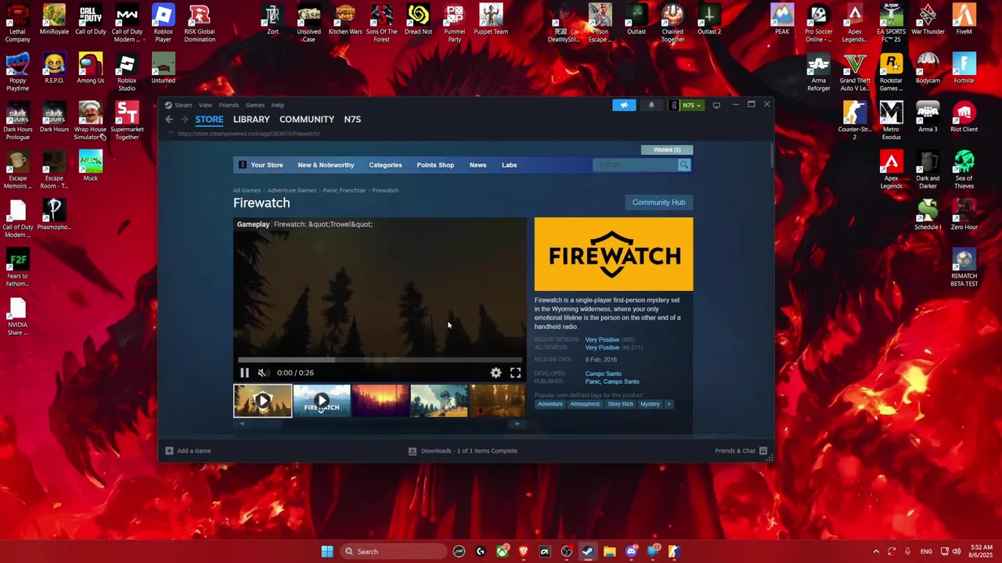Seek along the trailer progress bar

tap(380, 360)
